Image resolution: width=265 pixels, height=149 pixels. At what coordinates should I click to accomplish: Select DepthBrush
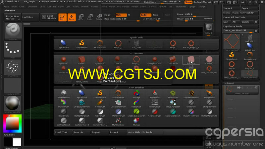point(64,104)
